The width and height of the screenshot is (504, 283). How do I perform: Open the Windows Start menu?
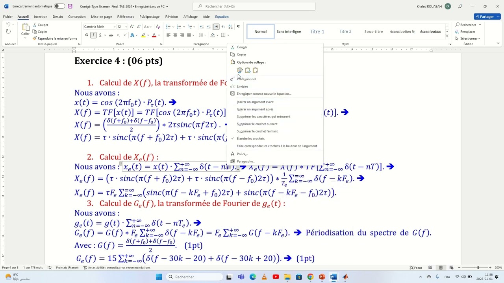click(x=159, y=277)
